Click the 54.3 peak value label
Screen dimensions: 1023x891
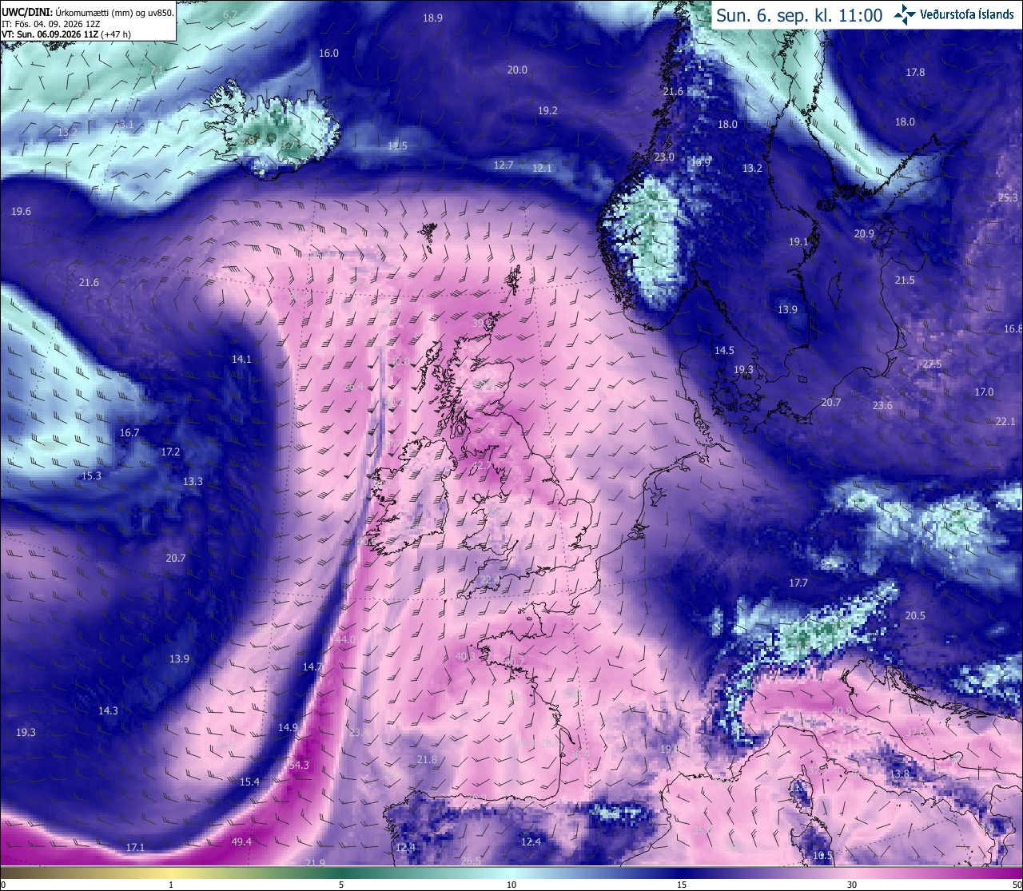(298, 765)
